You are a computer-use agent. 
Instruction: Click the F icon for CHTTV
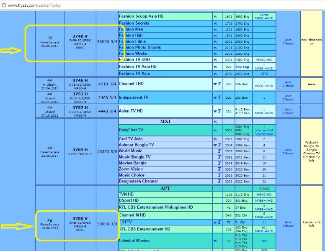click(219, 222)
